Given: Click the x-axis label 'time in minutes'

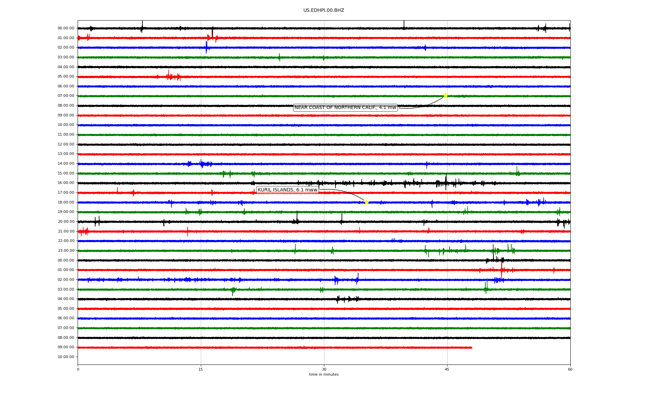Looking at the screenshot, I should pyautogui.click(x=324, y=375).
